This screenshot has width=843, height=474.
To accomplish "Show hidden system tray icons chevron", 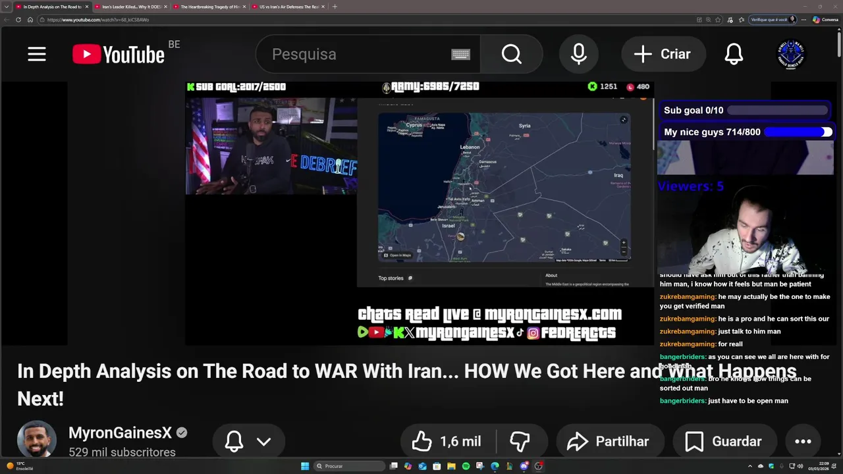I will pyautogui.click(x=750, y=466).
